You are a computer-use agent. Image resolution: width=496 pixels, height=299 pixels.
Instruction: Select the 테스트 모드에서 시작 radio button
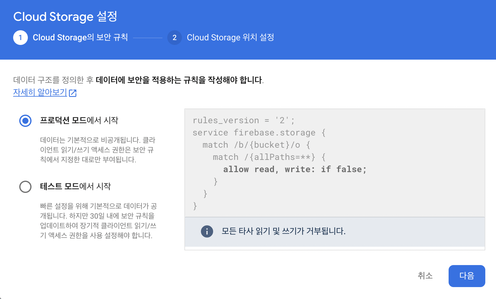tap(25, 186)
